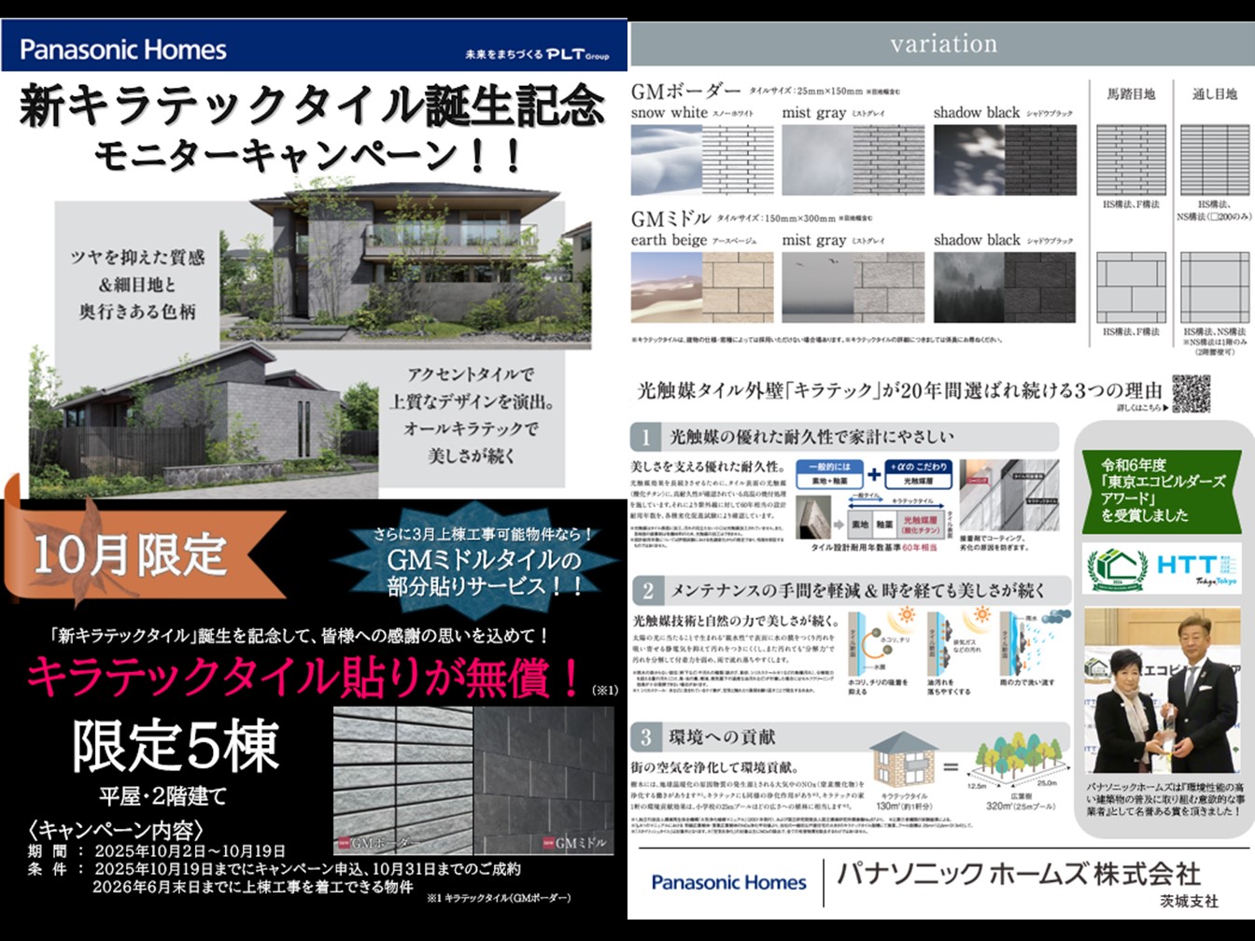Click the number 1 section badge
This screenshot has height=941, width=1255.
tap(644, 437)
